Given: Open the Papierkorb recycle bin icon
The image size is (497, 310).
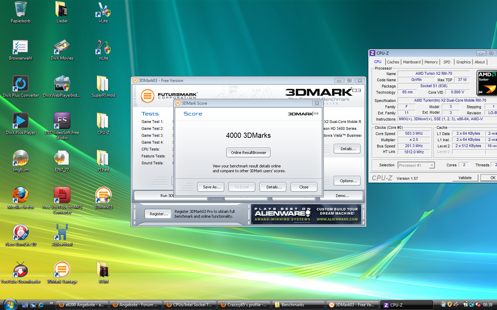Looking at the screenshot, I should pos(20,13).
